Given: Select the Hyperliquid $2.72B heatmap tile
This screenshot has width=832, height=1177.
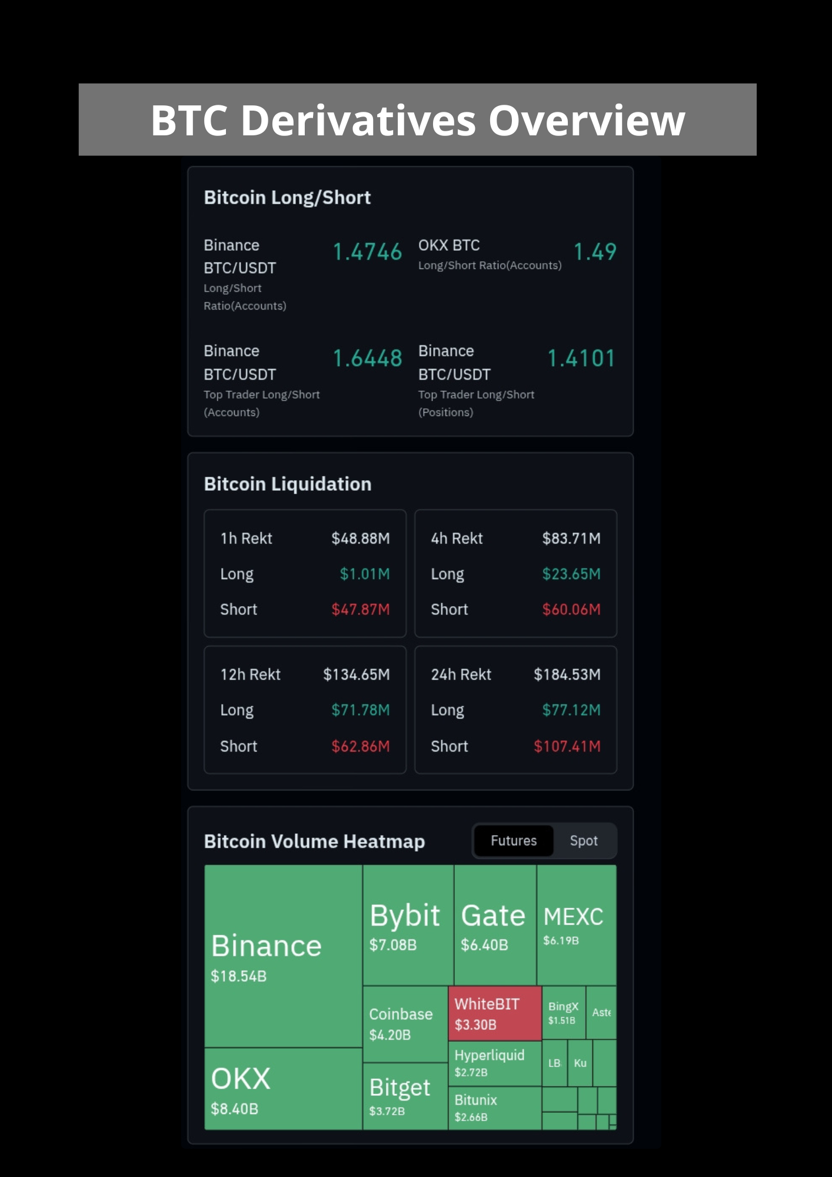Looking at the screenshot, I should pos(495,1063).
